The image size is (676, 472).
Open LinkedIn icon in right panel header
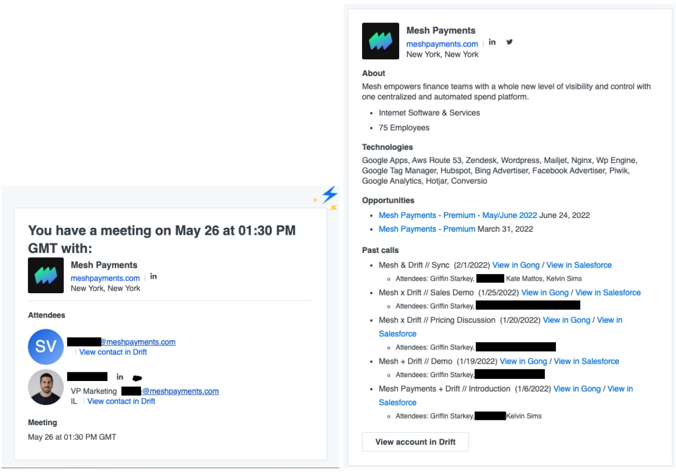pos(492,42)
